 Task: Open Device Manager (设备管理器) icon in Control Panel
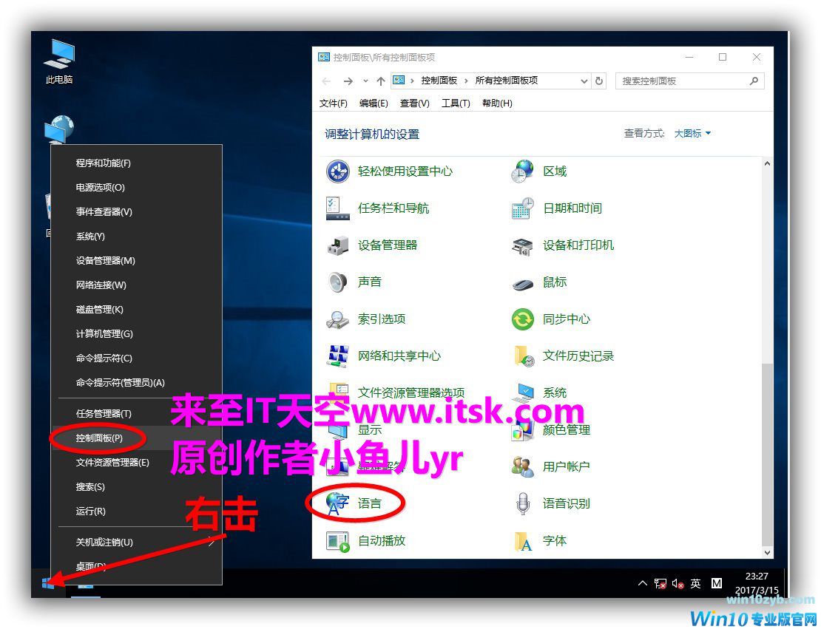[x=338, y=245]
